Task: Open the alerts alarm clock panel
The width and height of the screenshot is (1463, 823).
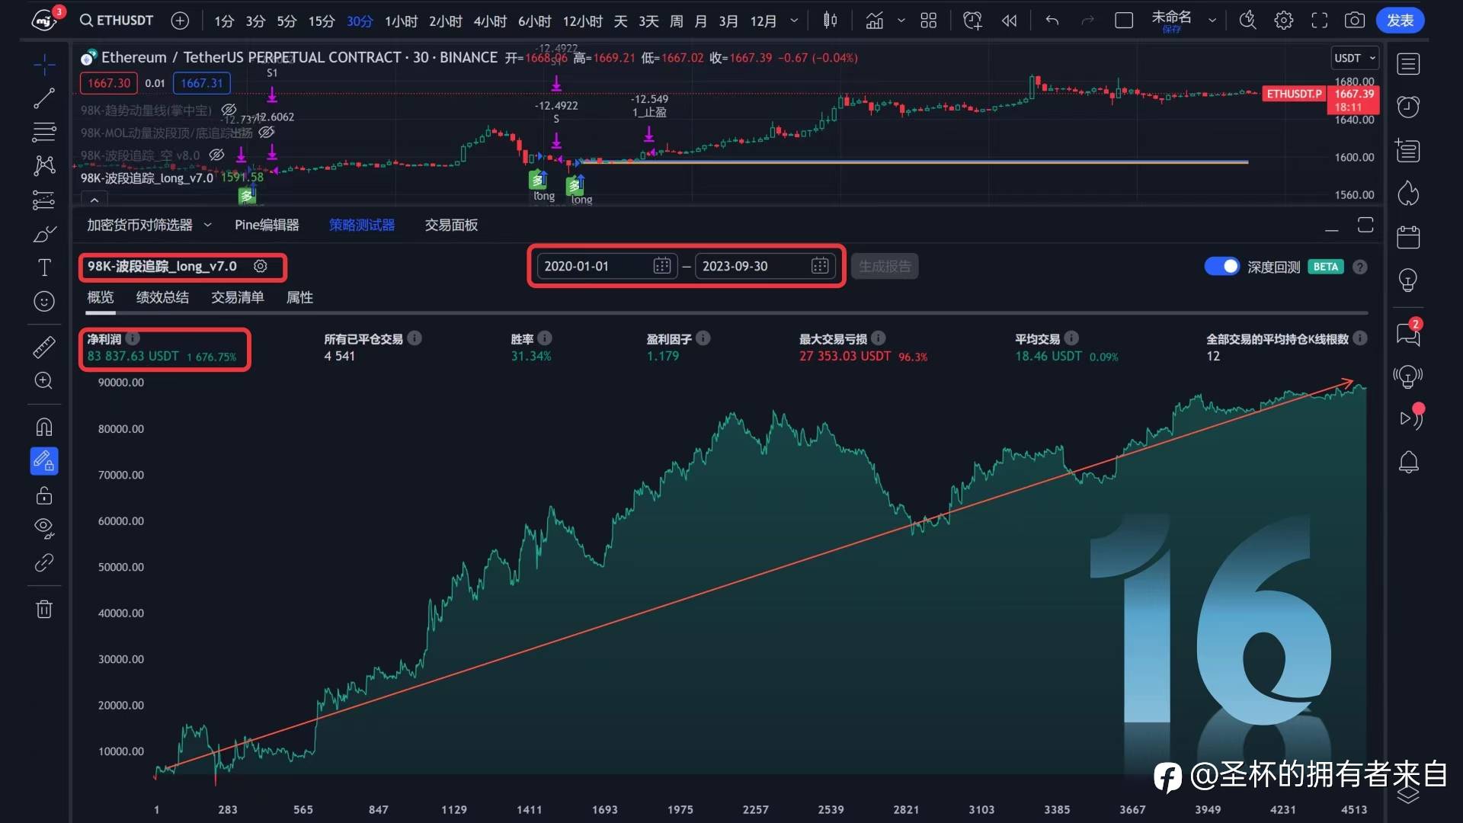Action: point(1408,107)
